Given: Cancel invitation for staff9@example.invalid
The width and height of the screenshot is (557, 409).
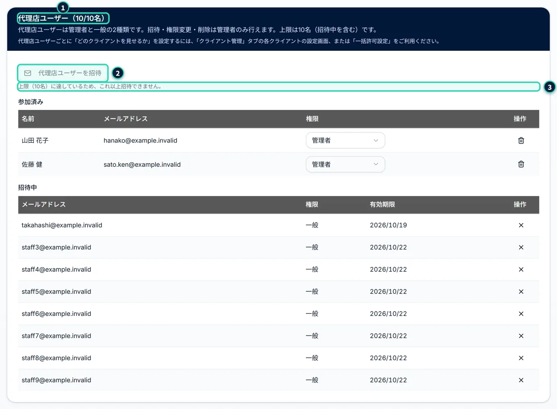Looking at the screenshot, I should tap(521, 380).
